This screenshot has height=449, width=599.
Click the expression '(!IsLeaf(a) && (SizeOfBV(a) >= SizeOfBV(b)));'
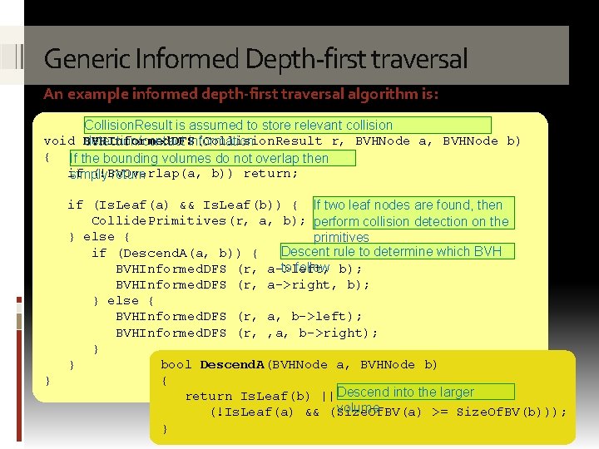(x=389, y=412)
